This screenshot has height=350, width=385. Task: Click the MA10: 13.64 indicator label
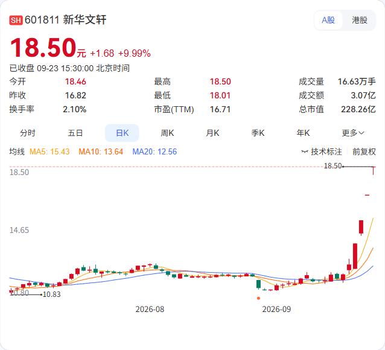pyautogui.click(x=101, y=151)
